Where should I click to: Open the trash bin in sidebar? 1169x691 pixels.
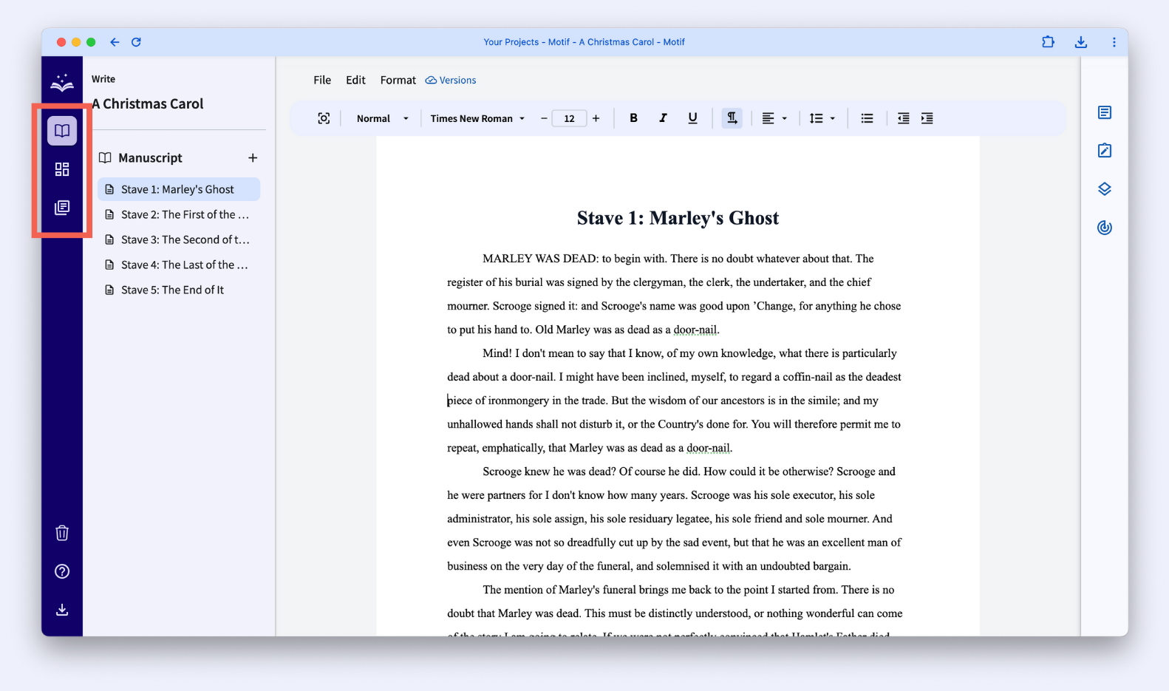(x=62, y=533)
